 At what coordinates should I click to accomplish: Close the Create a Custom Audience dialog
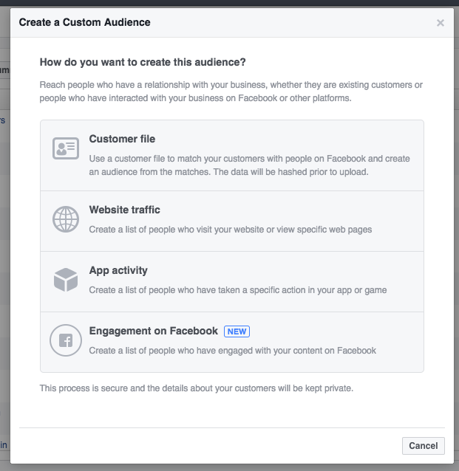click(x=441, y=23)
